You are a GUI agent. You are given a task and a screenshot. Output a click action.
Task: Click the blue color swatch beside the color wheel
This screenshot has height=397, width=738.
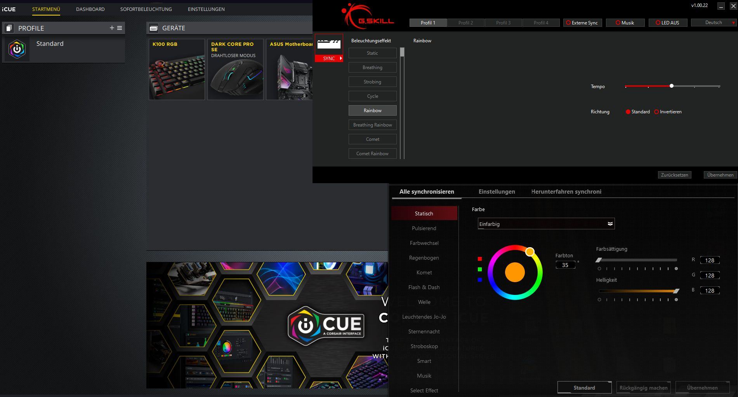click(480, 280)
